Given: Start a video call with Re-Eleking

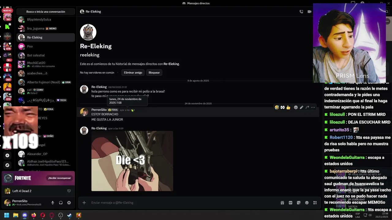Looking at the screenshot, I should click(310, 12).
